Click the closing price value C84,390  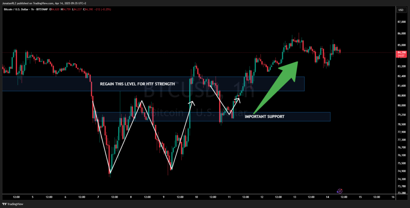[89, 10]
